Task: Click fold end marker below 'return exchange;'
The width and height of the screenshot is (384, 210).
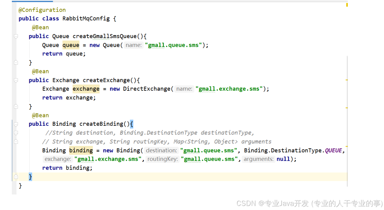Action: (16, 106)
